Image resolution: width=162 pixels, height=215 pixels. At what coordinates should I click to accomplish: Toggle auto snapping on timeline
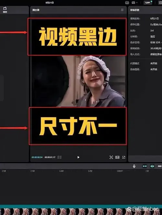(x=152, y=166)
